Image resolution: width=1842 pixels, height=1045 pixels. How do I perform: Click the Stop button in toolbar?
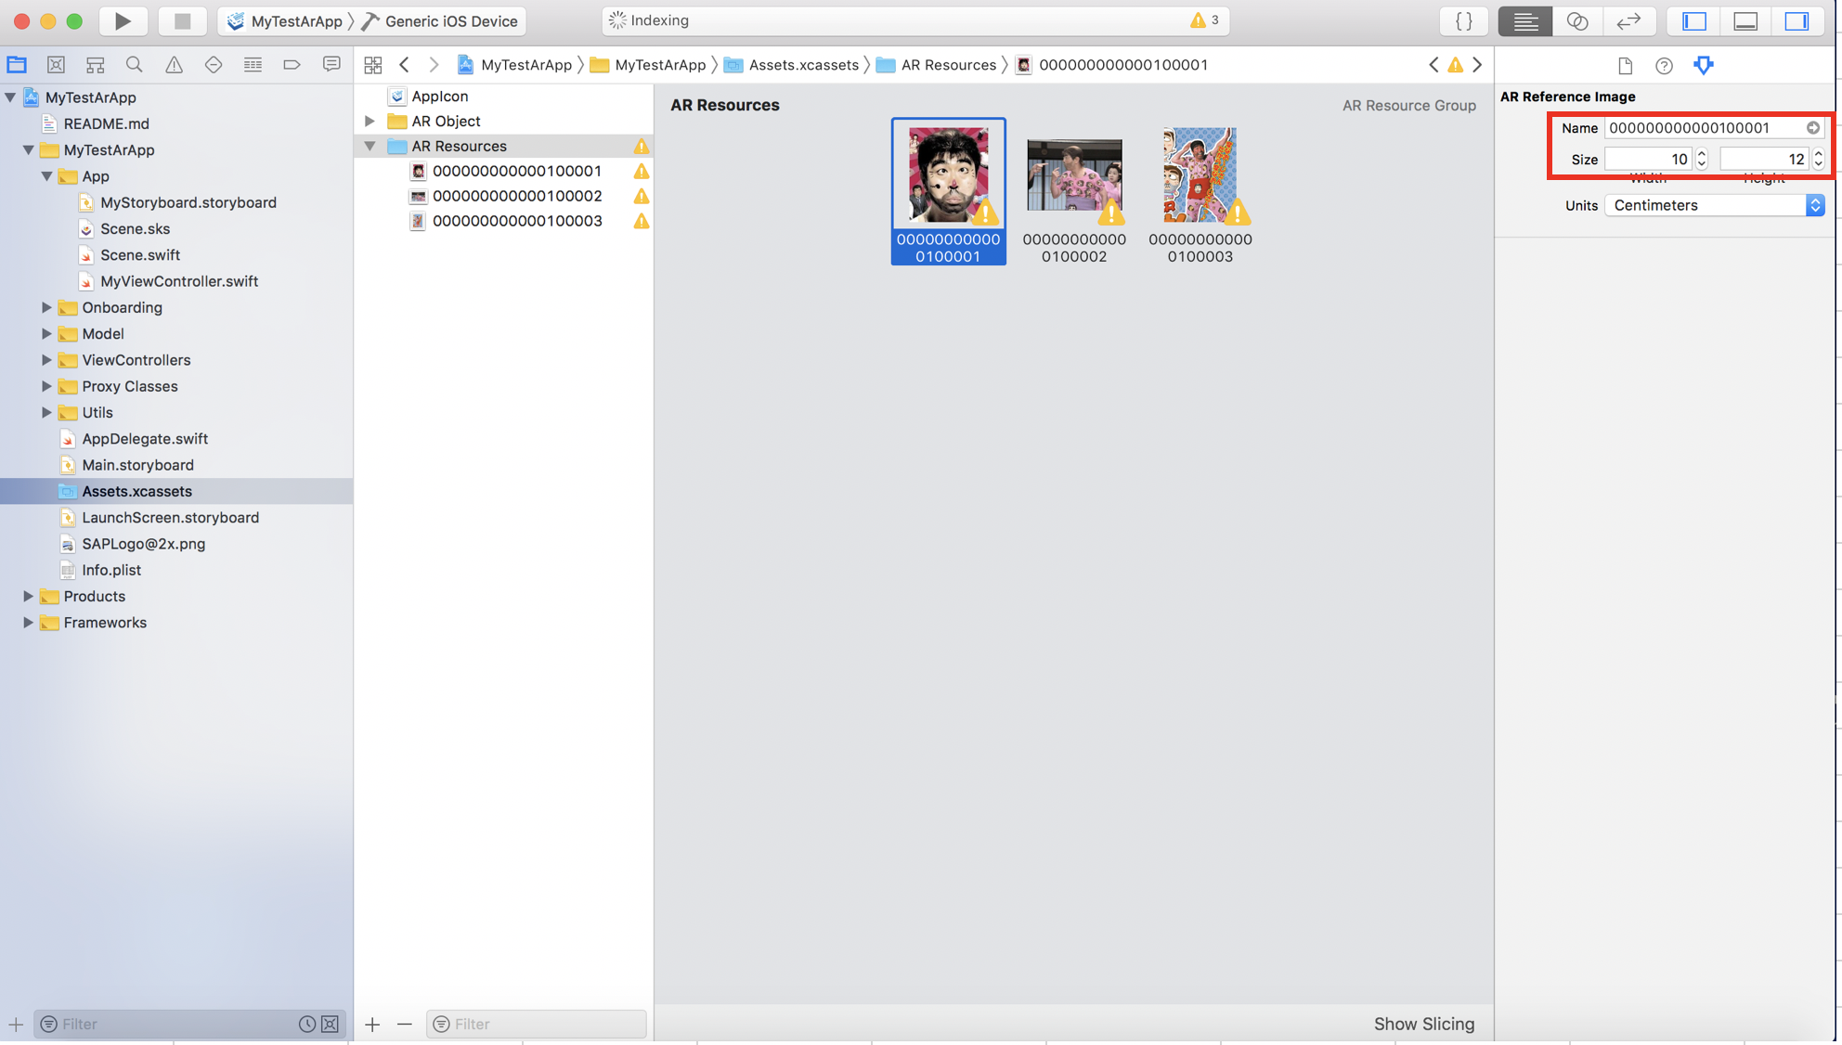[x=182, y=20]
